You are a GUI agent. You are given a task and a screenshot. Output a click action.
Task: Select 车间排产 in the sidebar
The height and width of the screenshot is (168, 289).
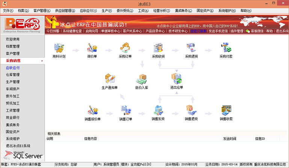pos(12,89)
